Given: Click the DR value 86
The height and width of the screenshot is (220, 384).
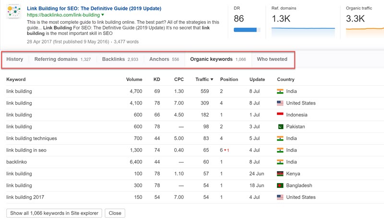Looking at the screenshot, I should point(239,19).
